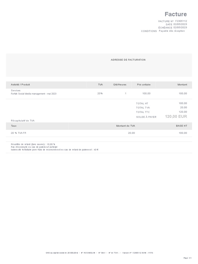Select the Forfait Social Media management line
Viewport: 198px width, 264px height.
click(34, 94)
